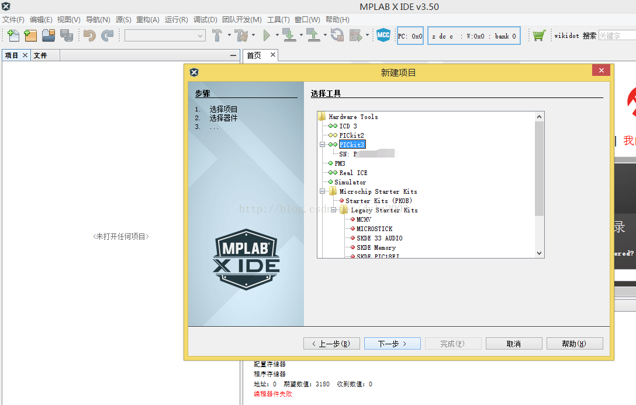636x405 pixels.
Task: Open the 团队开发(M) menu
Action: point(242,20)
